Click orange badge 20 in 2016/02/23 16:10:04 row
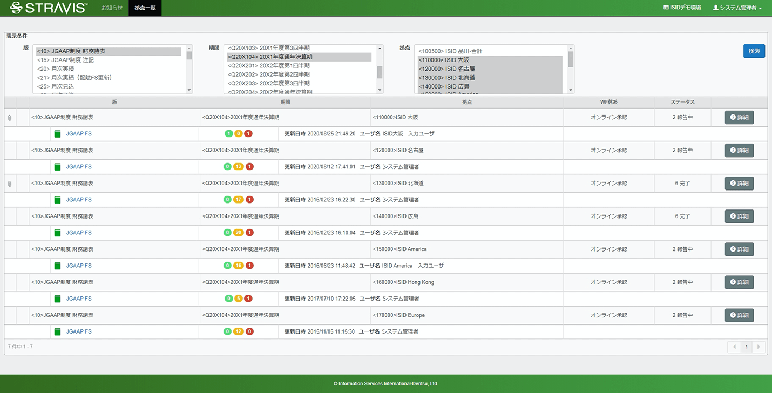The width and height of the screenshot is (772, 393). point(239,233)
